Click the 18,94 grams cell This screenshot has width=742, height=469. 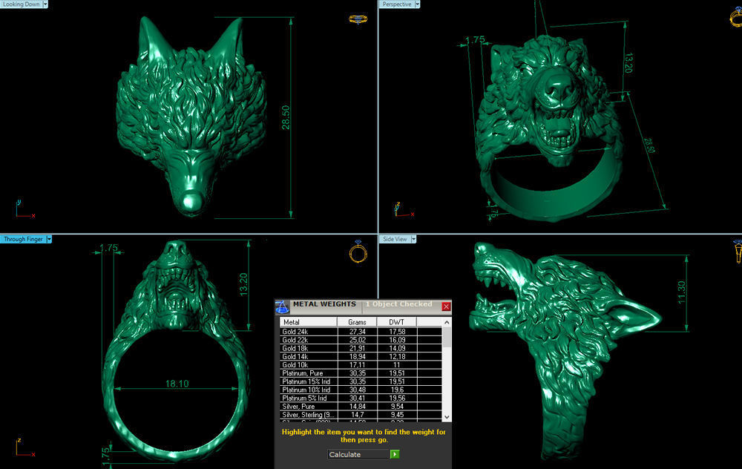click(x=358, y=356)
